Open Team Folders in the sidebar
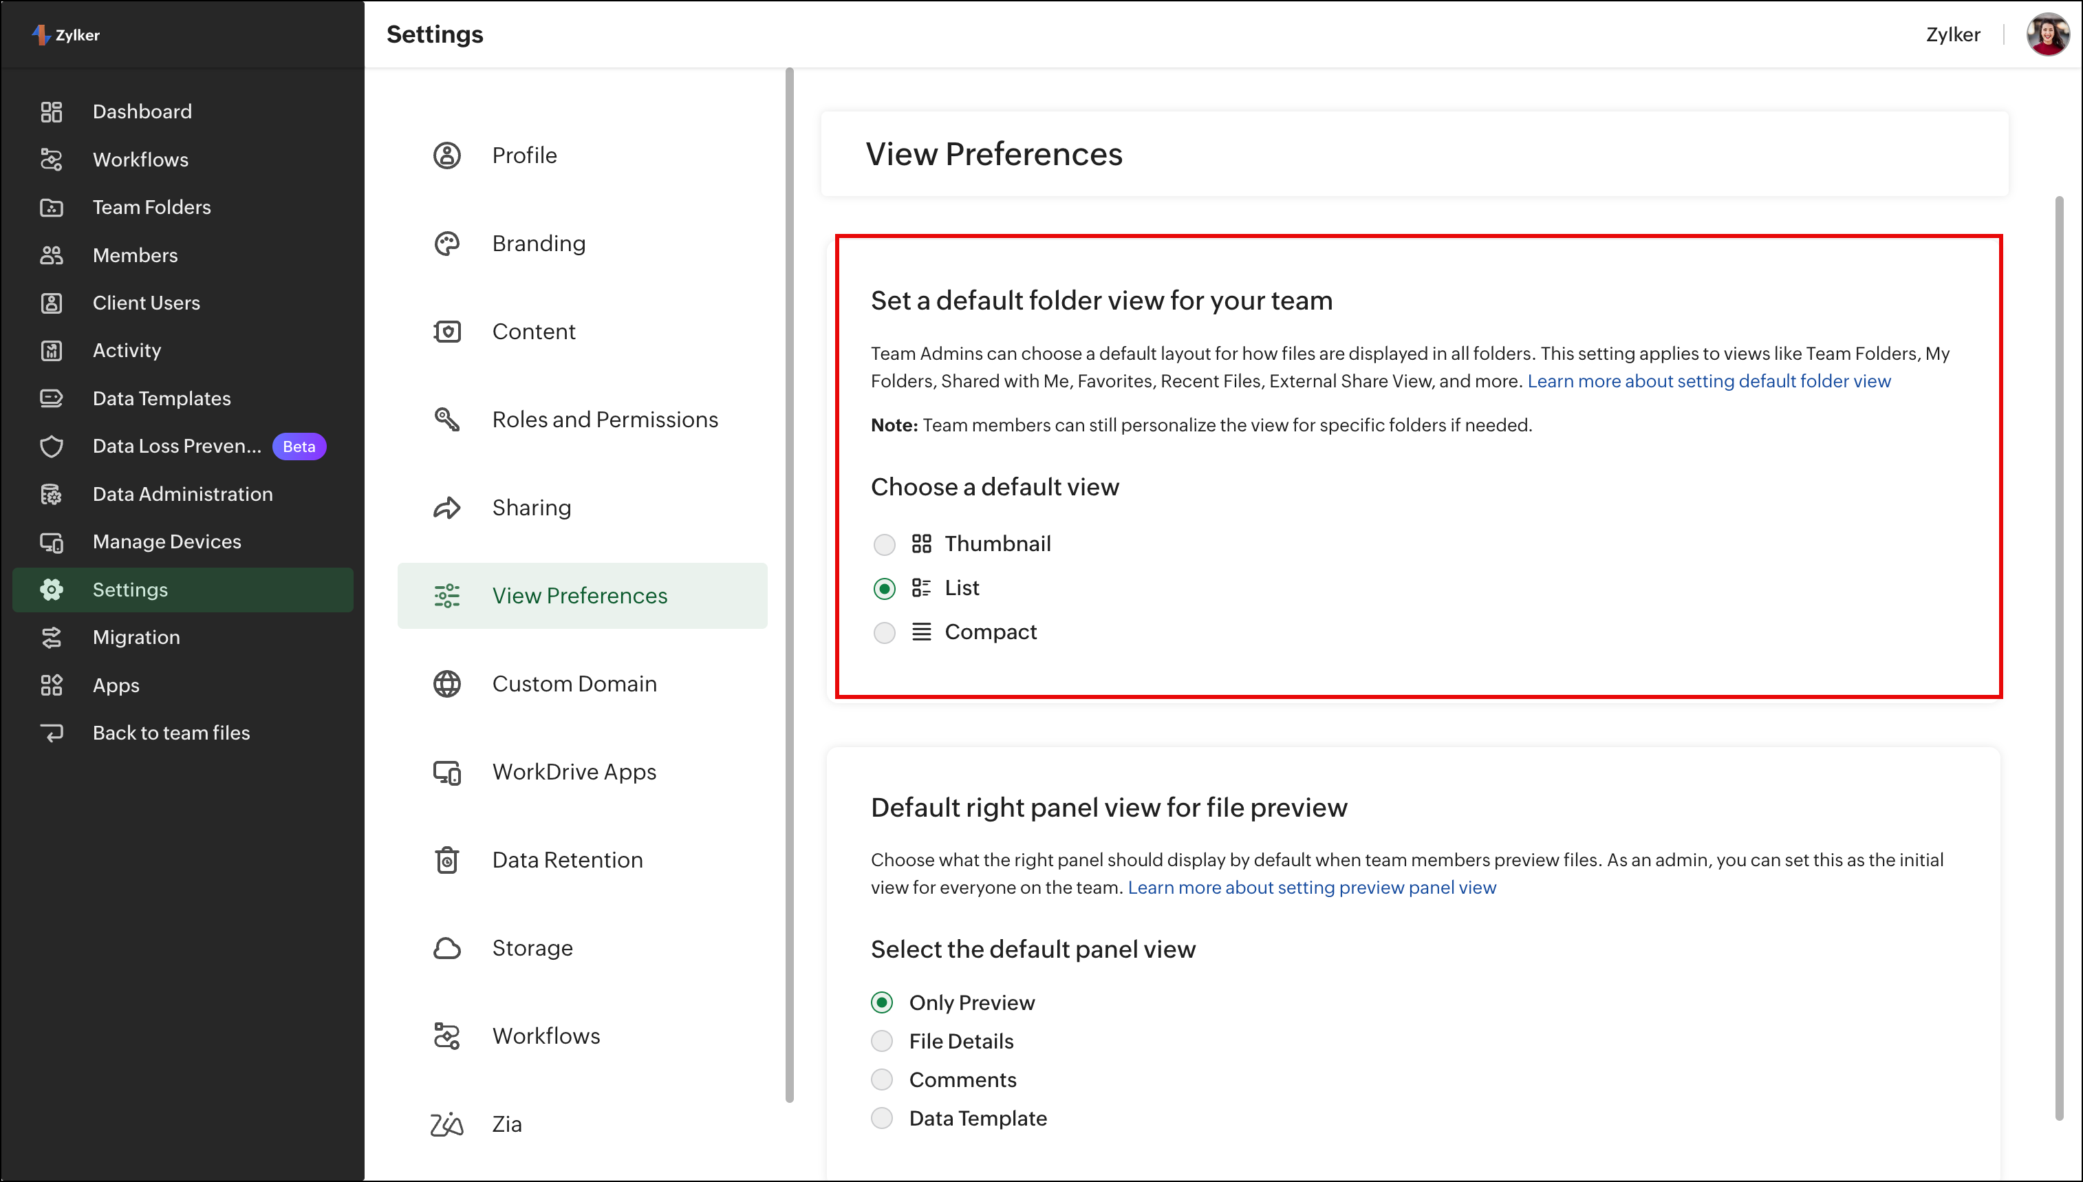 coord(152,207)
